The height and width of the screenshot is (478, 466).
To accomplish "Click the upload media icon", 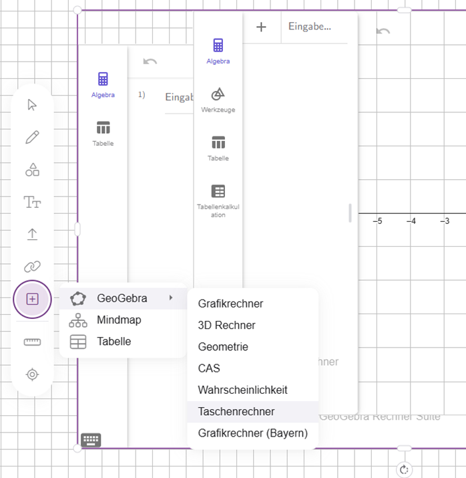I will click(32, 234).
